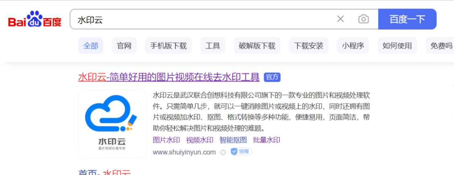Viewport: 454px width, 175px height.
Task: Click the result description paragraph starting 水印云是武汉联合创想
Action: (x=261, y=112)
